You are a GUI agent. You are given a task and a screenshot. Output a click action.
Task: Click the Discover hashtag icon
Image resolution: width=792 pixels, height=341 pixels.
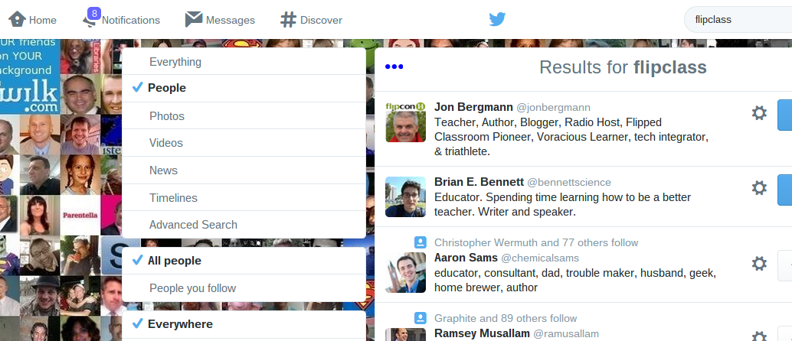[288, 20]
